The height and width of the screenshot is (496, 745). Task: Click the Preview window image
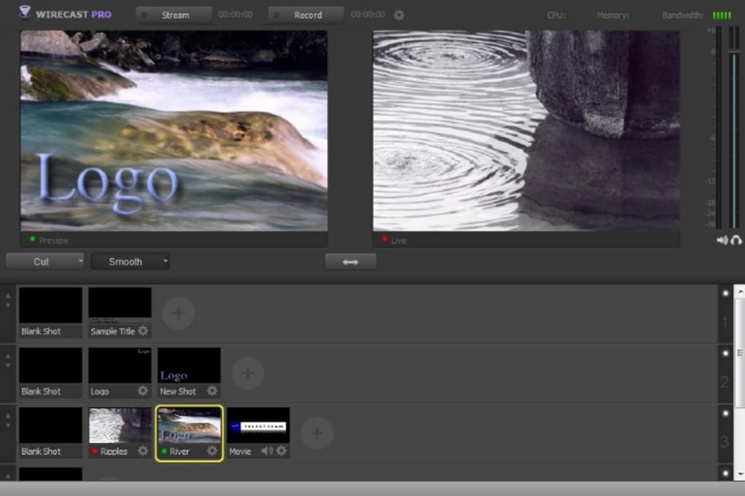coord(174,131)
